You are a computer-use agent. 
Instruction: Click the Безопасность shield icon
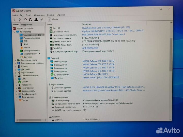click(x=20, y=91)
